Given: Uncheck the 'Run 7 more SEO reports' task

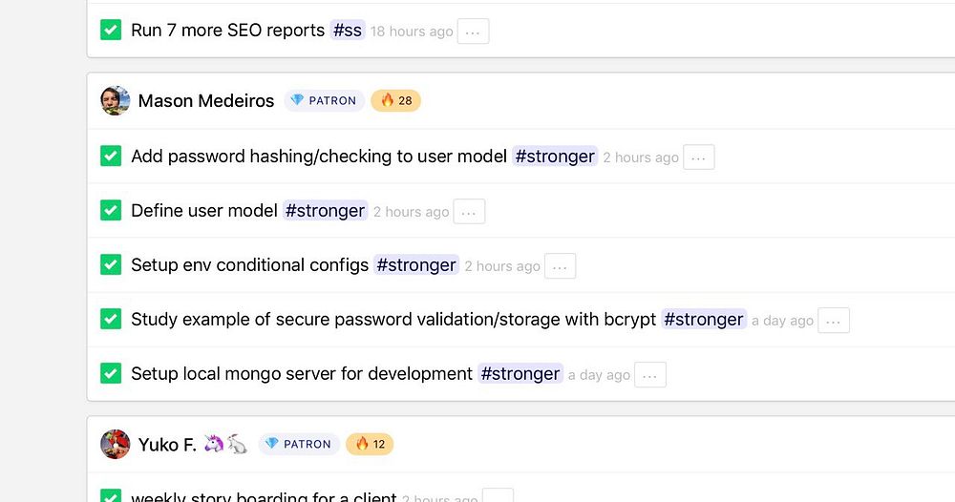Looking at the screenshot, I should 111,31.
